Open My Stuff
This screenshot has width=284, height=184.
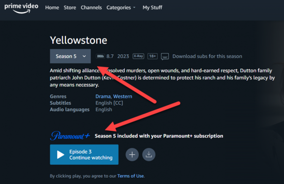(x=153, y=8)
